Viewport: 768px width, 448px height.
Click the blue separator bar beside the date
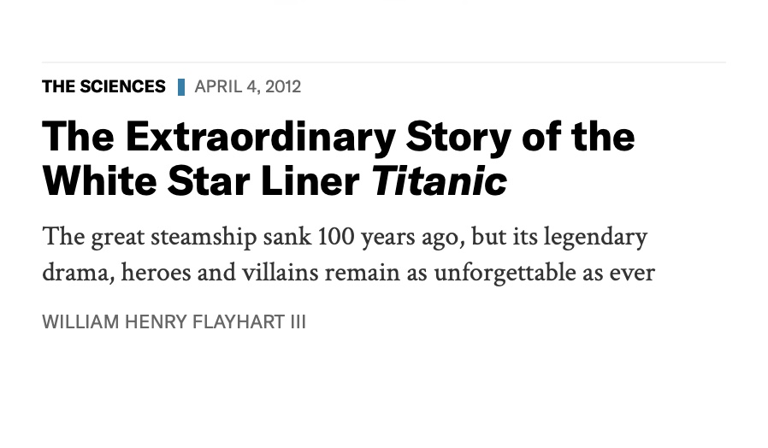point(181,86)
